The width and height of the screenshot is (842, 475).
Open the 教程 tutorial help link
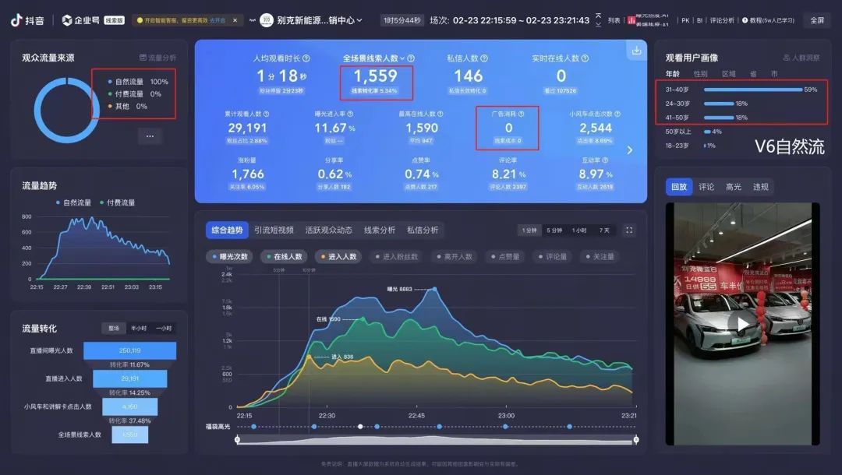[768, 20]
